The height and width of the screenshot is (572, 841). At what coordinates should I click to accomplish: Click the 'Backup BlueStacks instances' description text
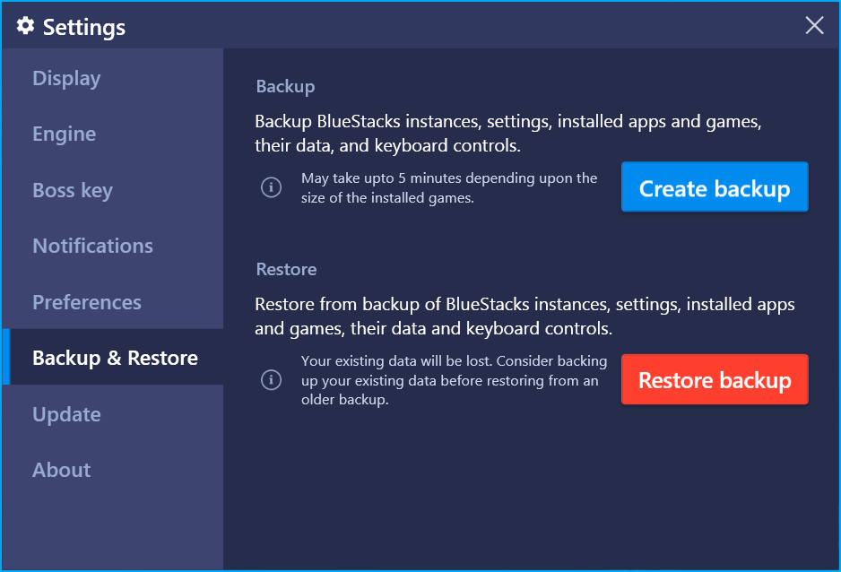[508, 134]
